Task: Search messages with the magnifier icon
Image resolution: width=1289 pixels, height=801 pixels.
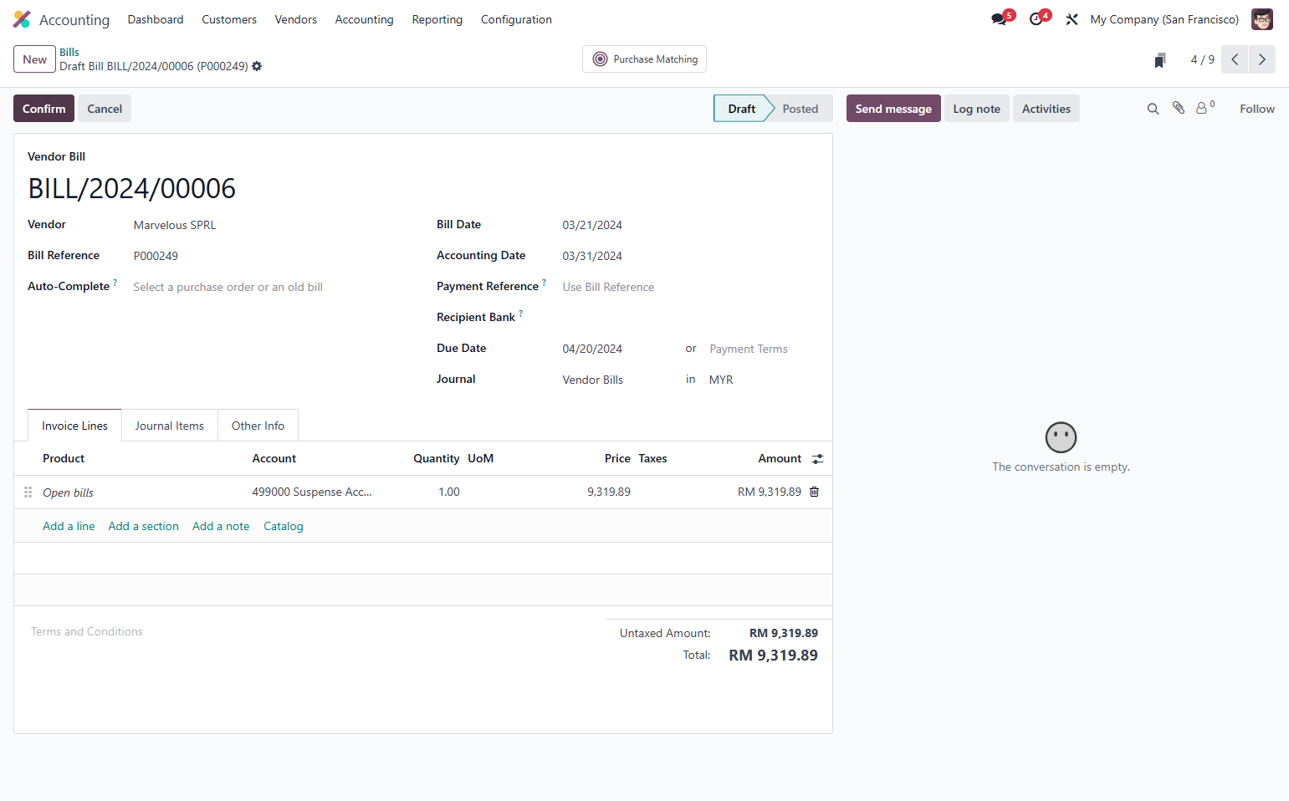Action: pyautogui.click(x=1153, y=109)
